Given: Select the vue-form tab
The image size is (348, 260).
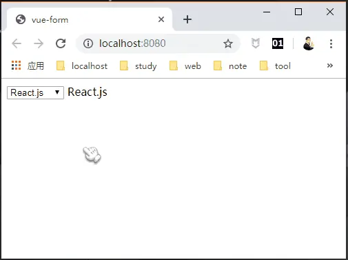Looking at the screenshot, I should (90, 19).
